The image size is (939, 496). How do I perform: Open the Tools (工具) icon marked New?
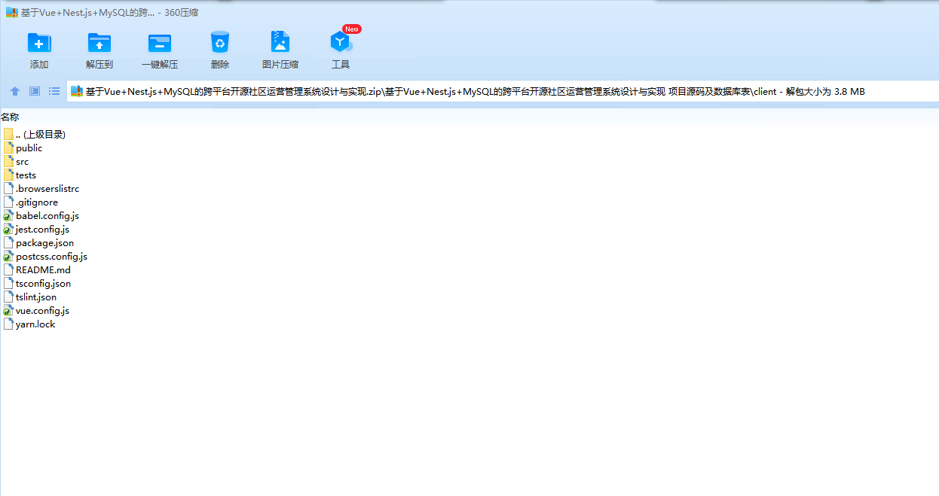point(341,42)
